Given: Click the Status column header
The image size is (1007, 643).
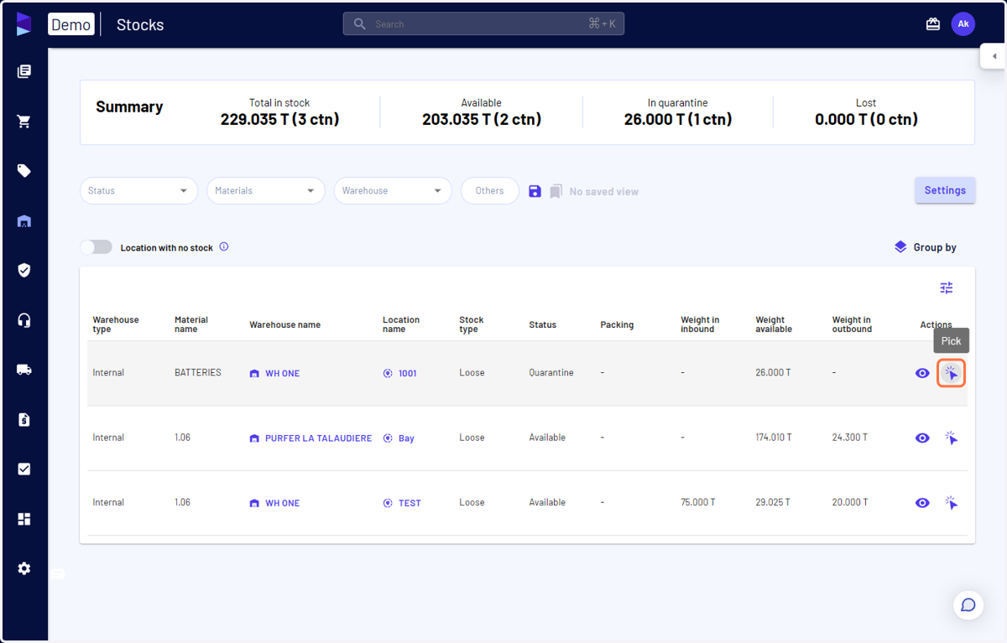Looking at the screenshot, I should [x=542, y=325].
